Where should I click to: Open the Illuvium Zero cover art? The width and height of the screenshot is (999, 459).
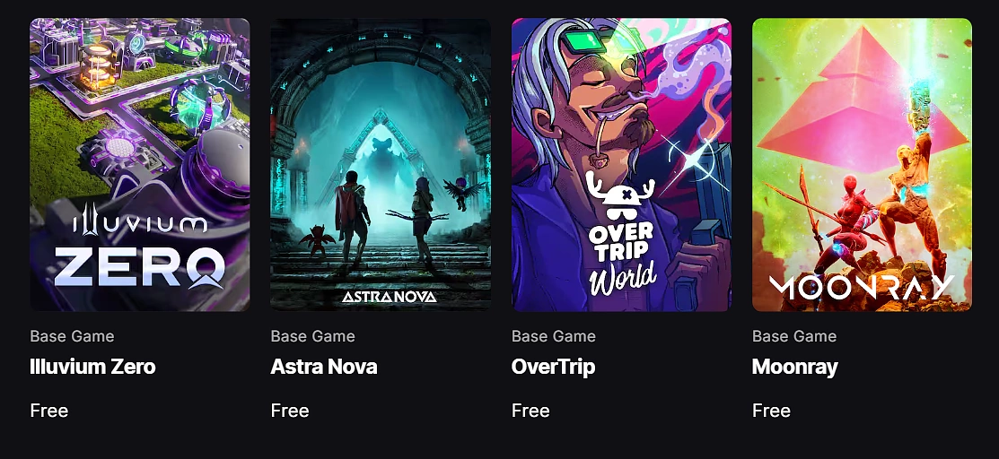coord(139,164)
